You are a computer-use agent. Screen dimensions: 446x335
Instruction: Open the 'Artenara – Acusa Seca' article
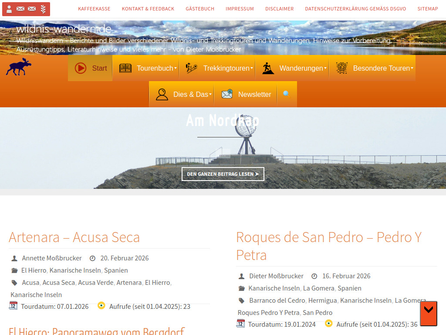tap(74, 237)
